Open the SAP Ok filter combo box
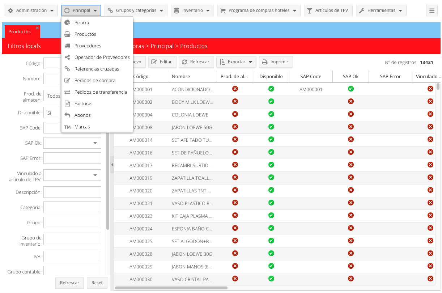 72,143
